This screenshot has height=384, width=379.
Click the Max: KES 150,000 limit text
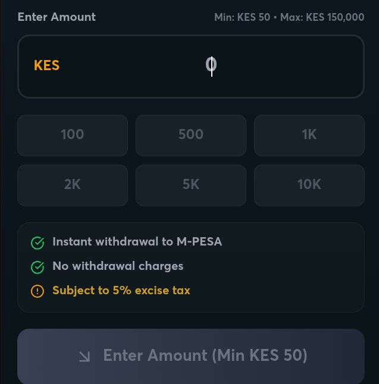(322, 17)
